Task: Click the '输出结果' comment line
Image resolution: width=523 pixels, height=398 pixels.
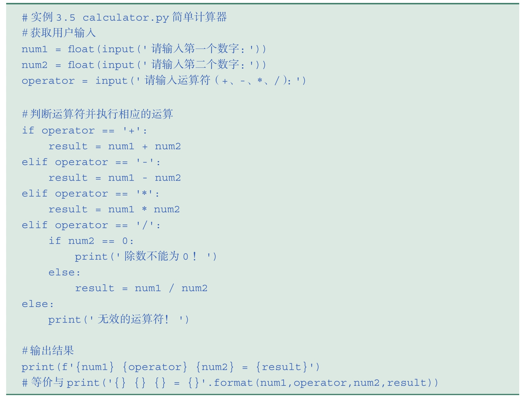Action: point(48,351)
